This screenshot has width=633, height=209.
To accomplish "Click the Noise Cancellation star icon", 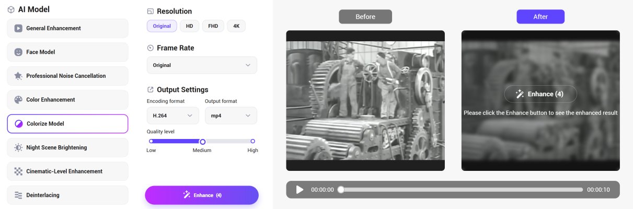I will click(x=18, y=76).
